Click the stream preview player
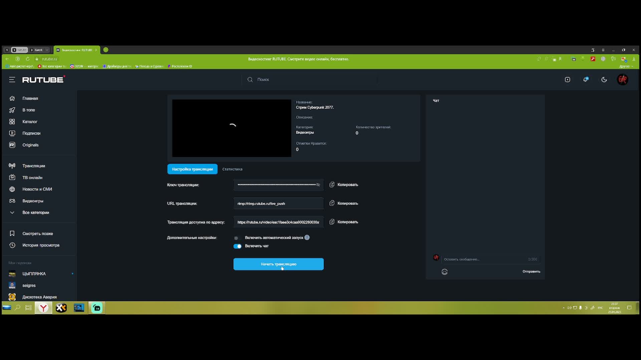 tap(232, 128)
